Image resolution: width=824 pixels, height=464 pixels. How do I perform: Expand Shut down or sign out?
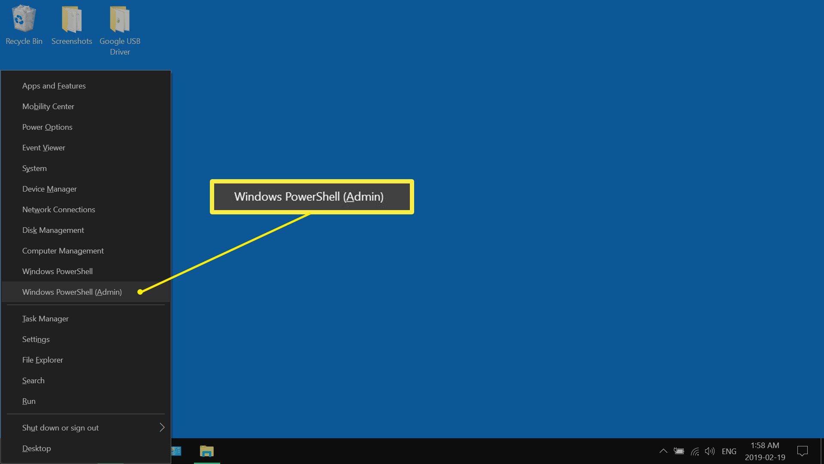pos(162,427)
